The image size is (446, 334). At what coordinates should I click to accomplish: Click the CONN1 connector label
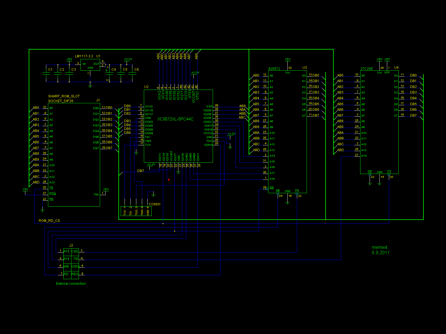tap(155, 204)
